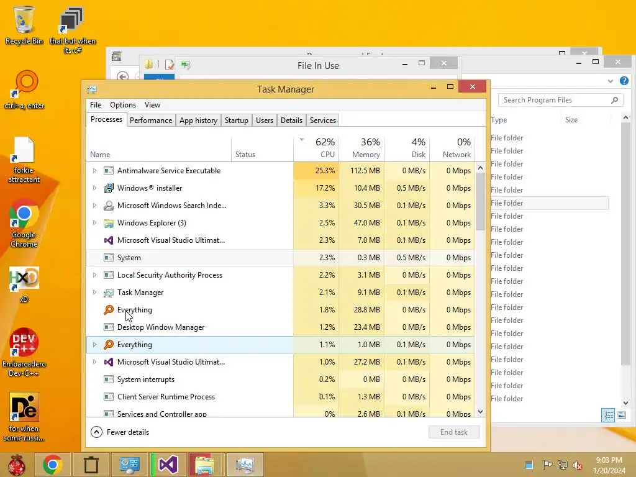Switch to the Startup tab

point(237,120)
